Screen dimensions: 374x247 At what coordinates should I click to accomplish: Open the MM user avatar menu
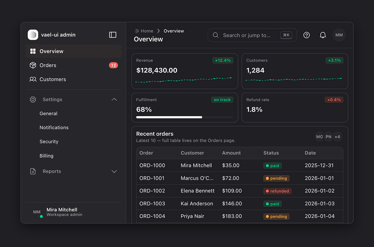pyautogui.click(x=339, y=35)
